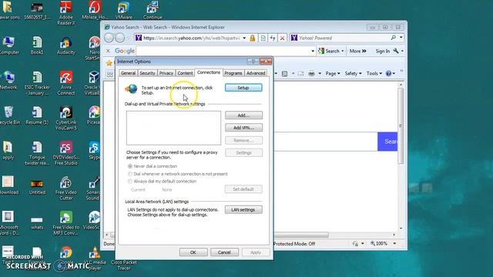The width and height of the screenshot is (493, 277).
Task: Click the IE help question mark icon
Action: click(388, 74)
